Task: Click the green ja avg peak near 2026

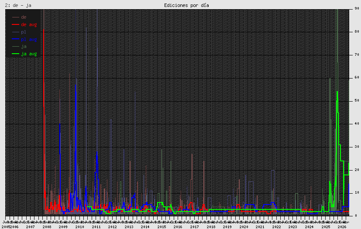Action: [337, 92]
